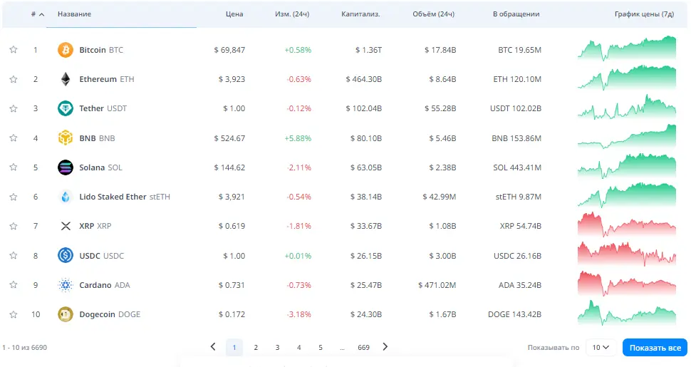Sort by В обращении column header
Viewport: 691px width, 367px height.
pyautogui.click(x=516, y=14)
